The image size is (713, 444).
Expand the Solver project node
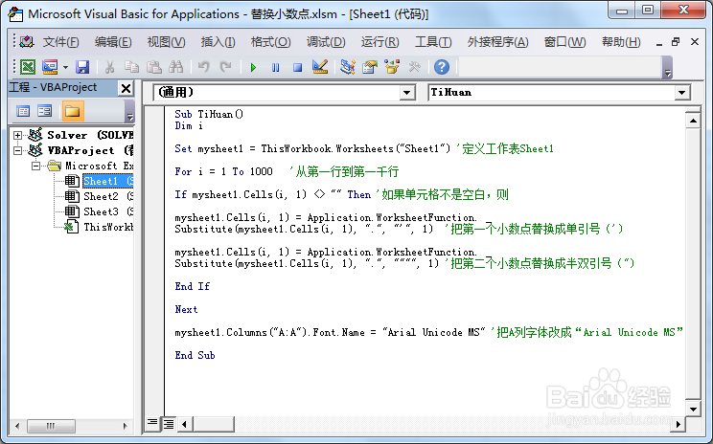(17, 135)
